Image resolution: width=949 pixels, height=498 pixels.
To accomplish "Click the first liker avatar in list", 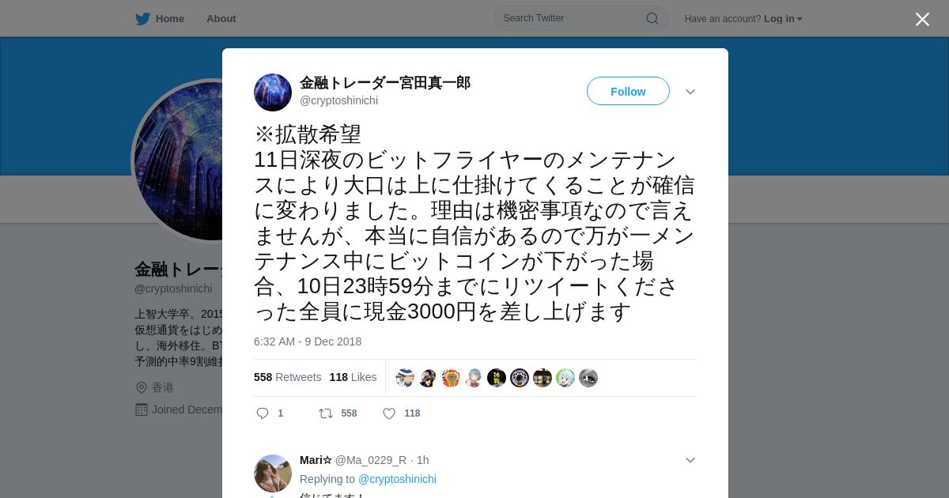I will click(x=405, y=378).
